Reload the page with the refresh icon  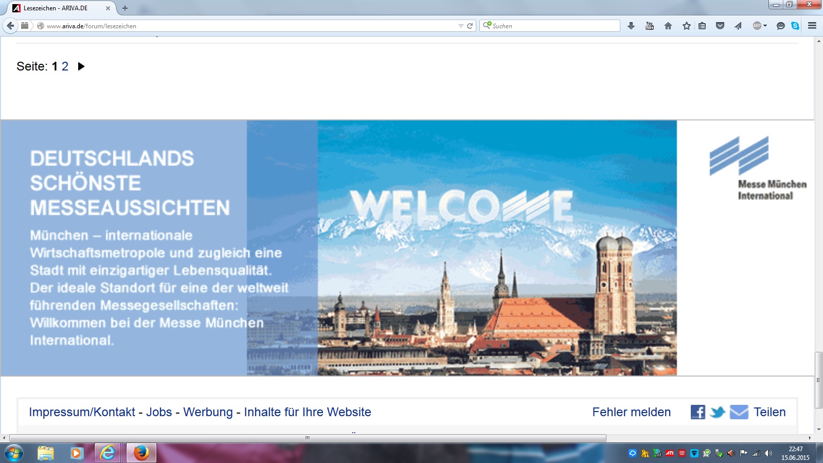470,26
